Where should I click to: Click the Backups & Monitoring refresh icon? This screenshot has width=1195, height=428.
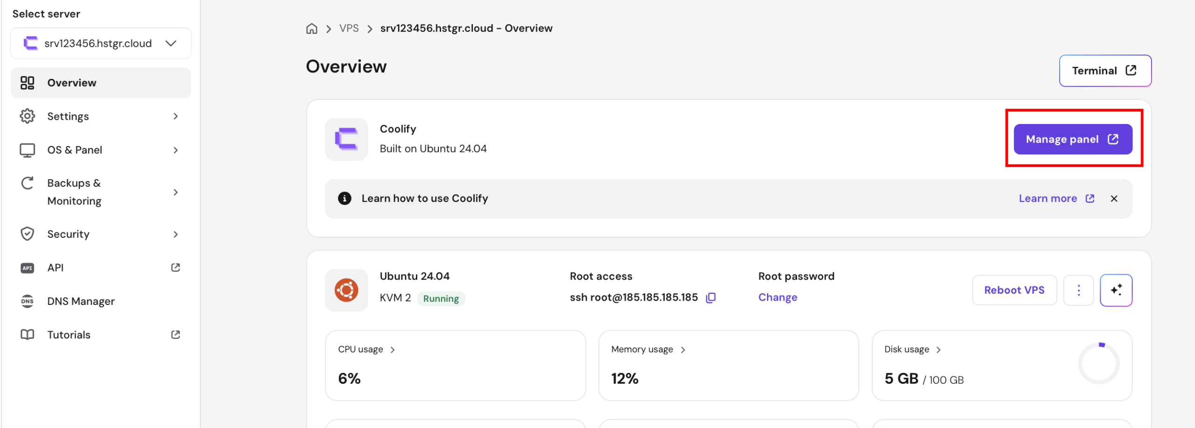tap(28, 183)
